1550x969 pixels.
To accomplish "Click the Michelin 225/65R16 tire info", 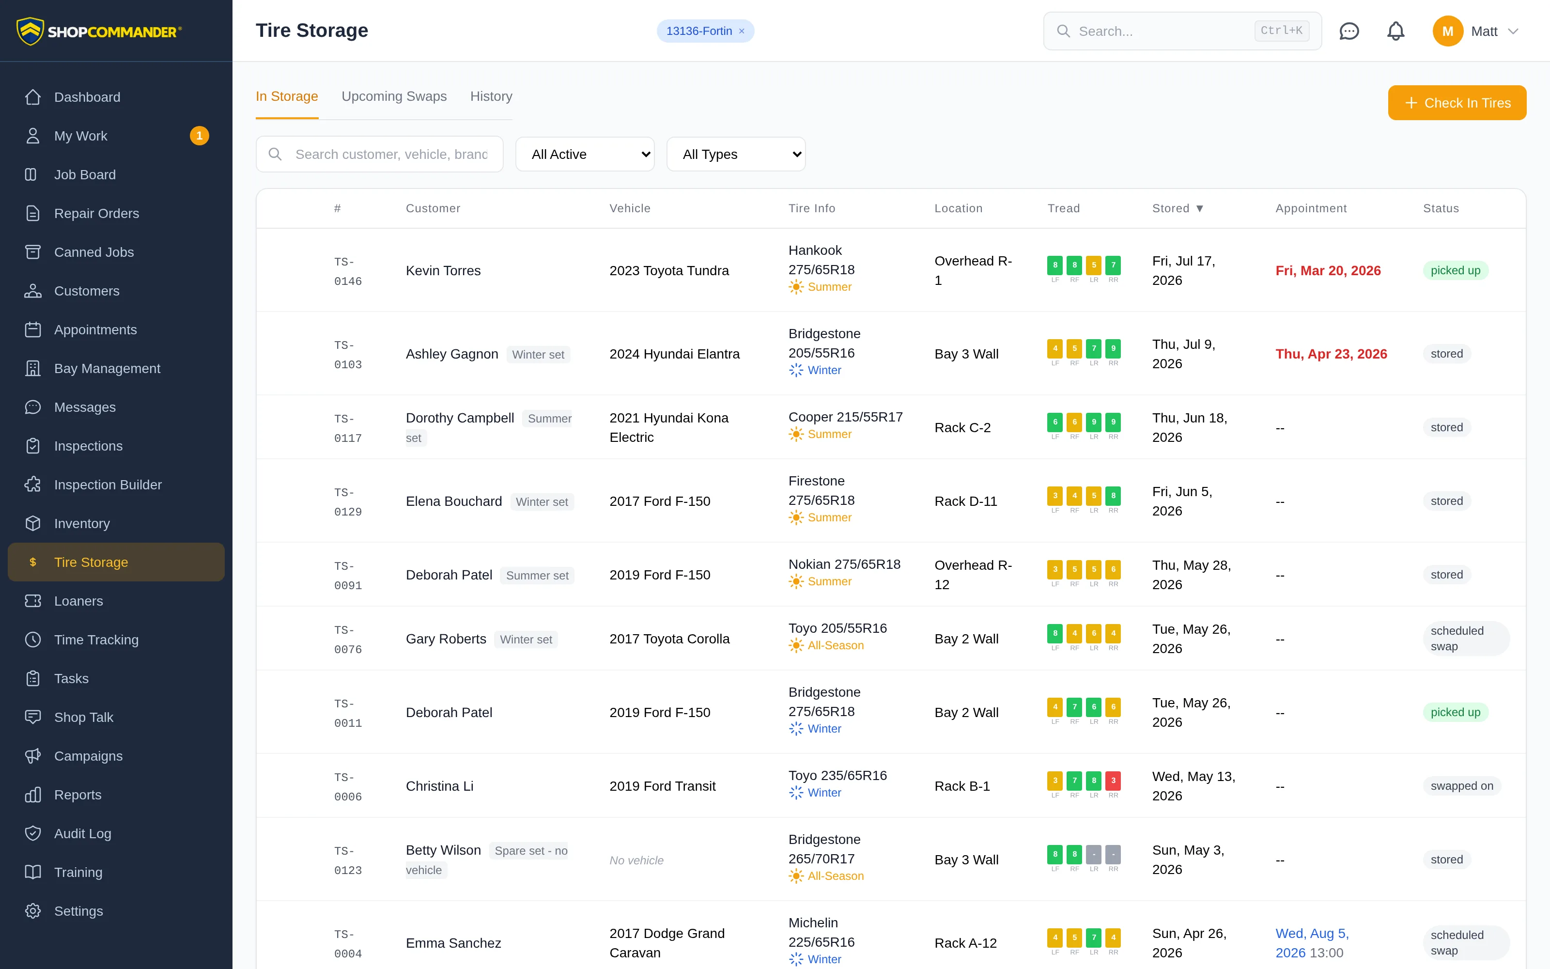I will [821, 933].
